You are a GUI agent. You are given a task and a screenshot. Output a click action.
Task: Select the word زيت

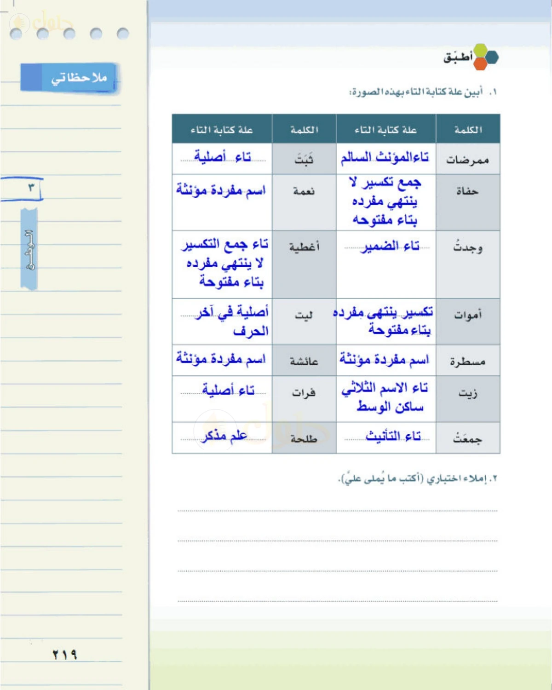pyautogui.click(x=467, y=393)
